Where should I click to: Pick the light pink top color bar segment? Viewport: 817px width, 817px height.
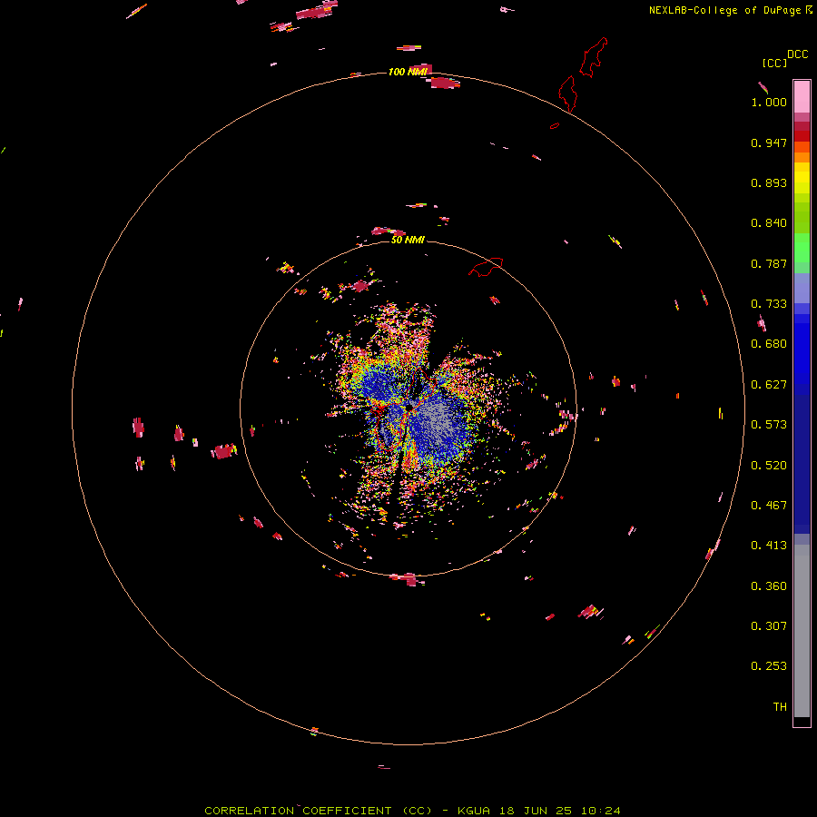click(x=802, y=97)
